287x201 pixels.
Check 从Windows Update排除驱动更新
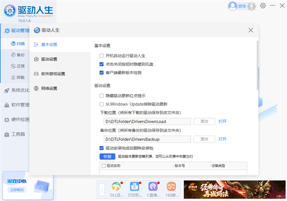point(101,104)
